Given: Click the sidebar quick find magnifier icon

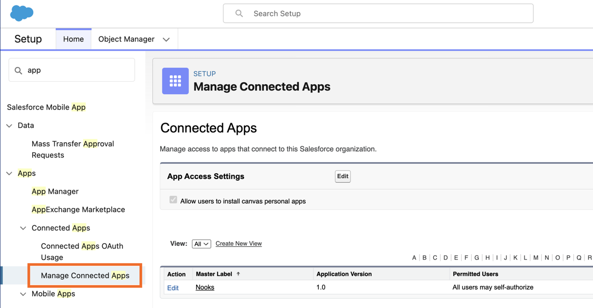Looking at the screenshot, I should [x=18, y=71].
